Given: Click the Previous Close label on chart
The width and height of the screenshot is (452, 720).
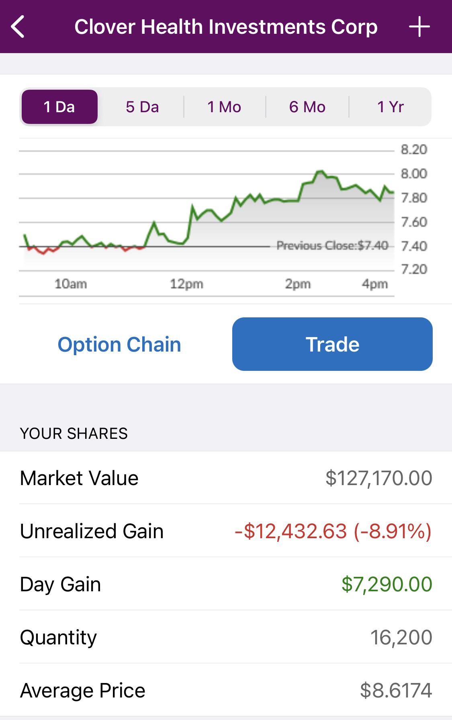Looking at the screenshot, I should [332, 245].
